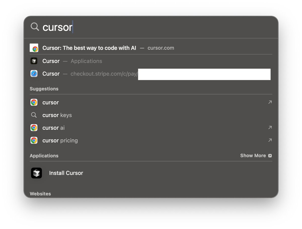Open Chrome icon for cursor.com result

pos(34,48)
